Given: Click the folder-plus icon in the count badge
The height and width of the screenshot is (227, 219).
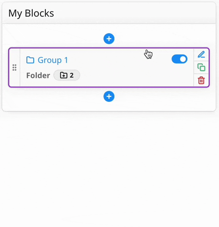Looking at the screenshot, I should (x=64, y=76).
